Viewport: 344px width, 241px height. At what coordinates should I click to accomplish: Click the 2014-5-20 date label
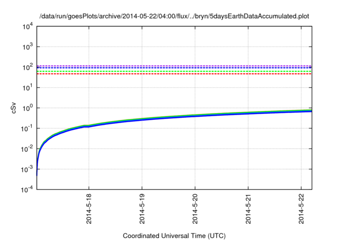point(195,209)
